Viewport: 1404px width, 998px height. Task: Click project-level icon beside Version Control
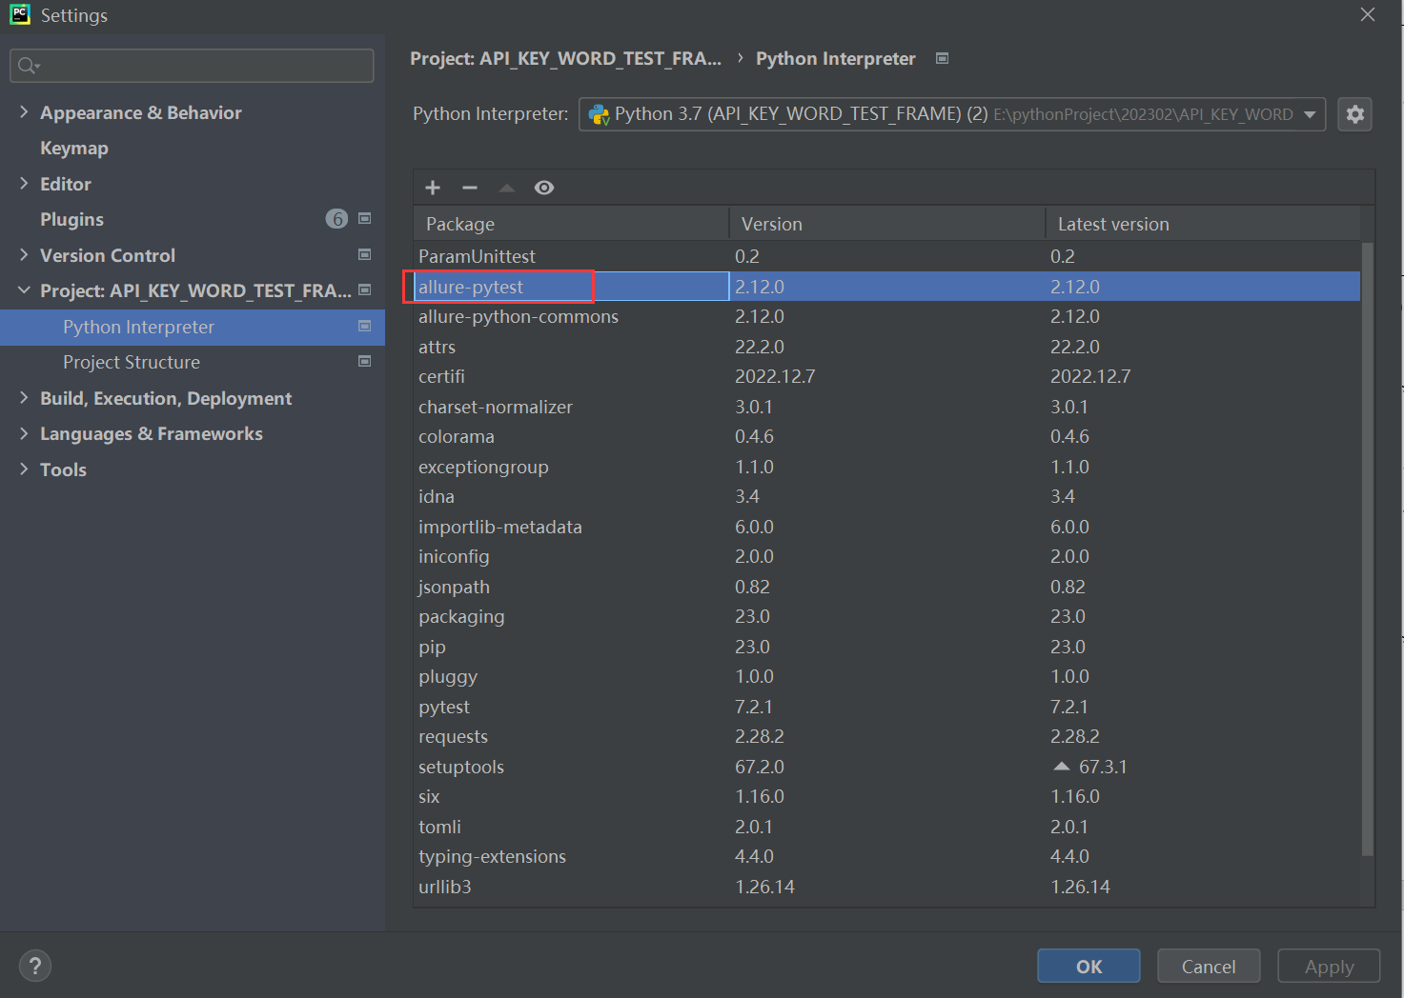tap(364, 254)
